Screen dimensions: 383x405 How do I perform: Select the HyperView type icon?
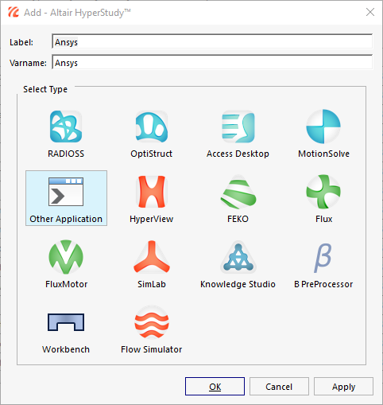pos(152,192)
